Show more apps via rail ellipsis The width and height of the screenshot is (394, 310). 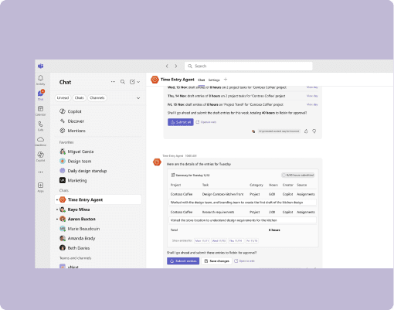(x=40, y=172)
